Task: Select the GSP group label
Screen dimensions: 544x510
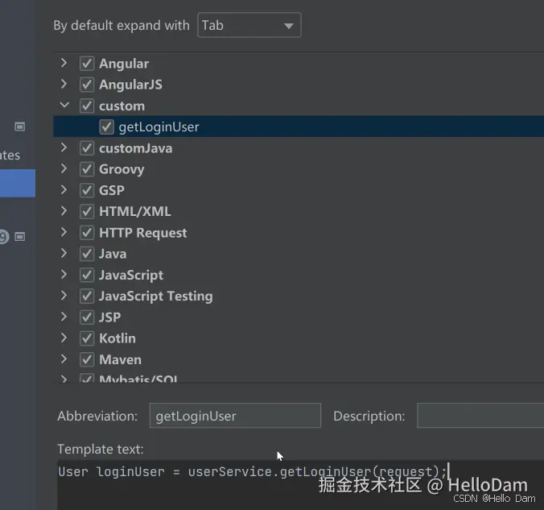Action: 112,190
